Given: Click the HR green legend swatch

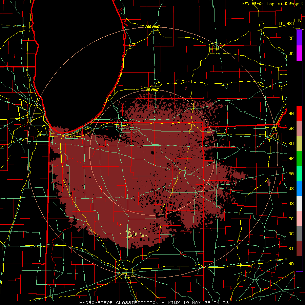Looking at the screenshot, I should [x=299, y=158].
